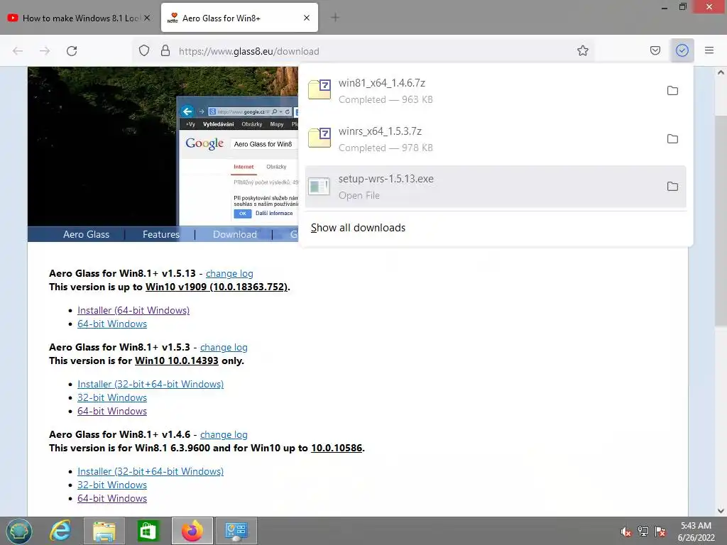Viewport: 727px width, 545px height.
Task: Click the v1.5.13 64-bit Windows link
Action: 112,324
